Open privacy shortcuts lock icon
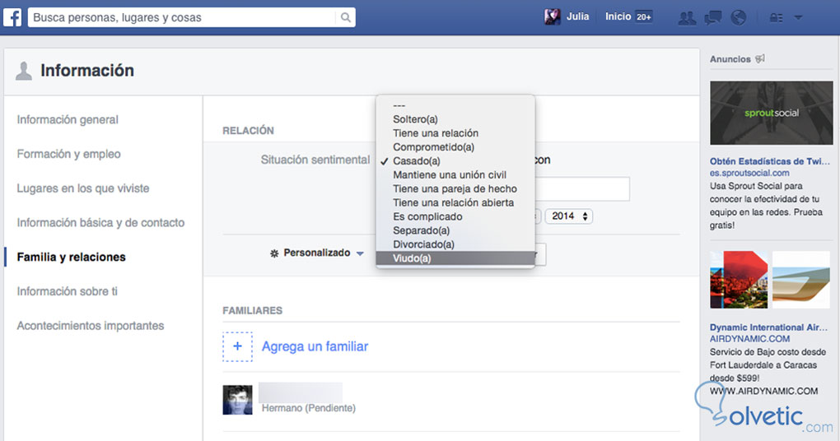 click(x=776, y=17)
